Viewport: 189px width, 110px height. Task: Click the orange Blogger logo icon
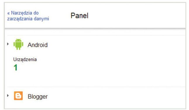pos(18,96)
